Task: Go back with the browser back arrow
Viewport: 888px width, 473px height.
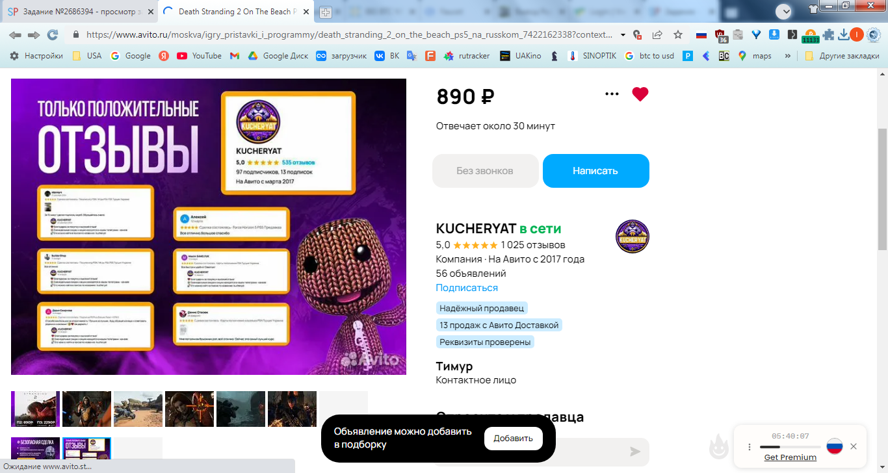Action: [x=15, y=34]
